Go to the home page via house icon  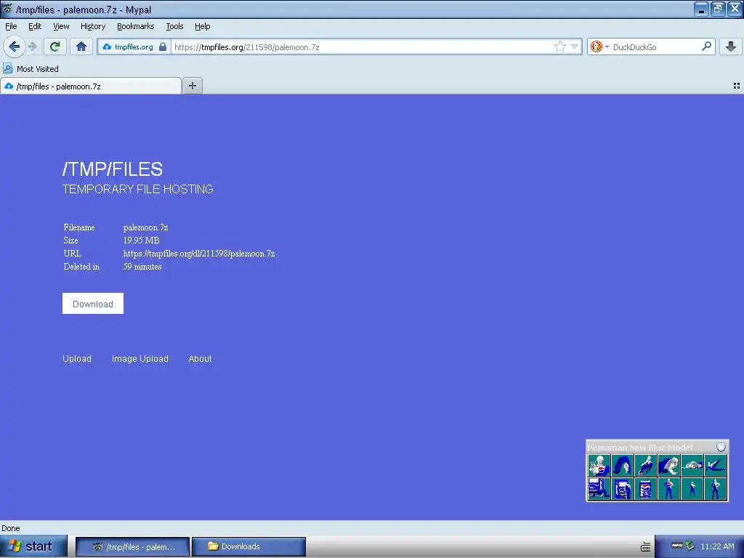81,46
